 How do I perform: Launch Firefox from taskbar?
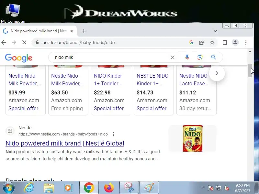point(109,188)
